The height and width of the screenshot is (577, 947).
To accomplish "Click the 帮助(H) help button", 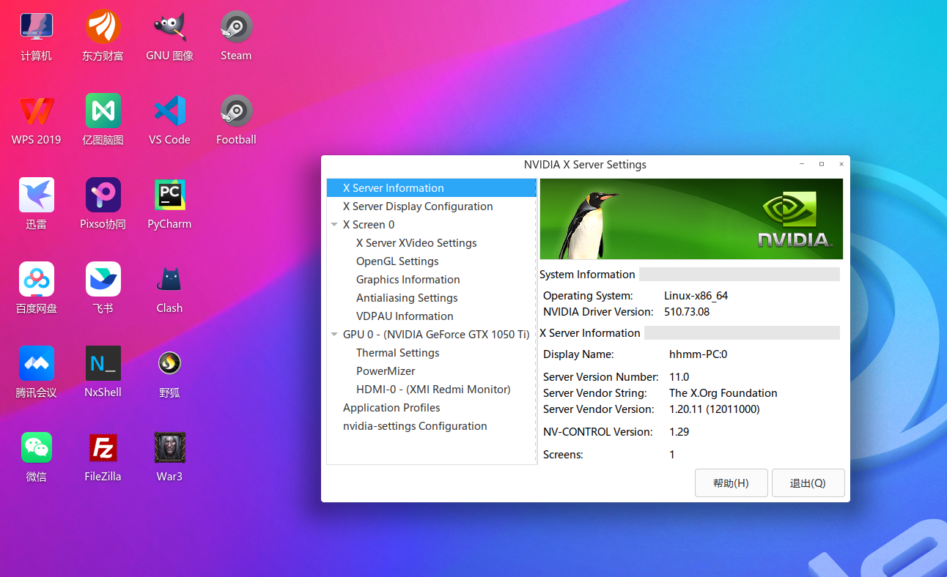I will click(731, 483).
